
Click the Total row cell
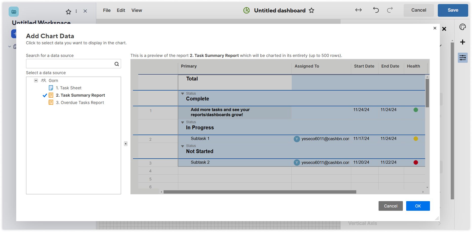(x=235, y=82)
